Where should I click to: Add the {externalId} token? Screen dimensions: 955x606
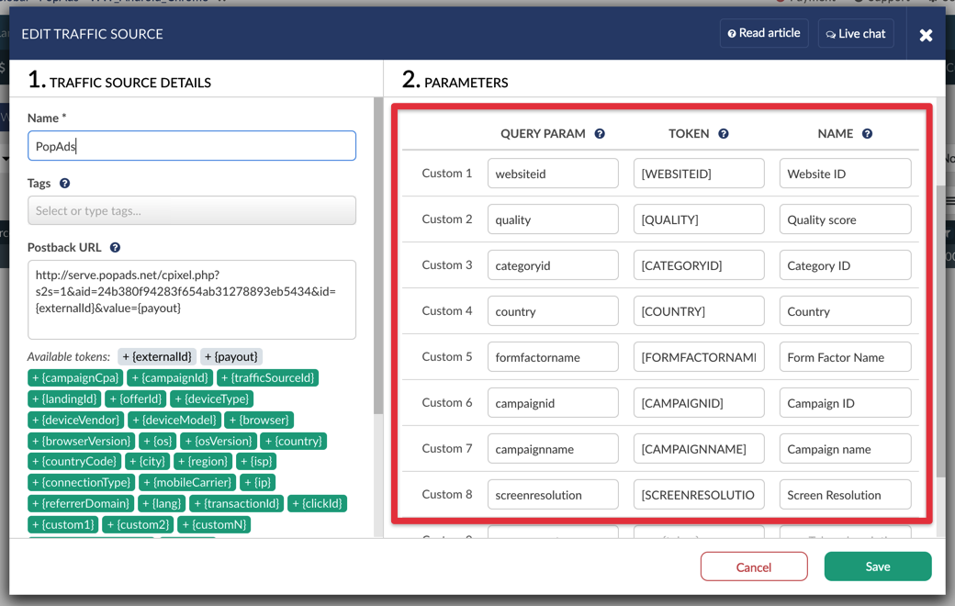[157, 357]
